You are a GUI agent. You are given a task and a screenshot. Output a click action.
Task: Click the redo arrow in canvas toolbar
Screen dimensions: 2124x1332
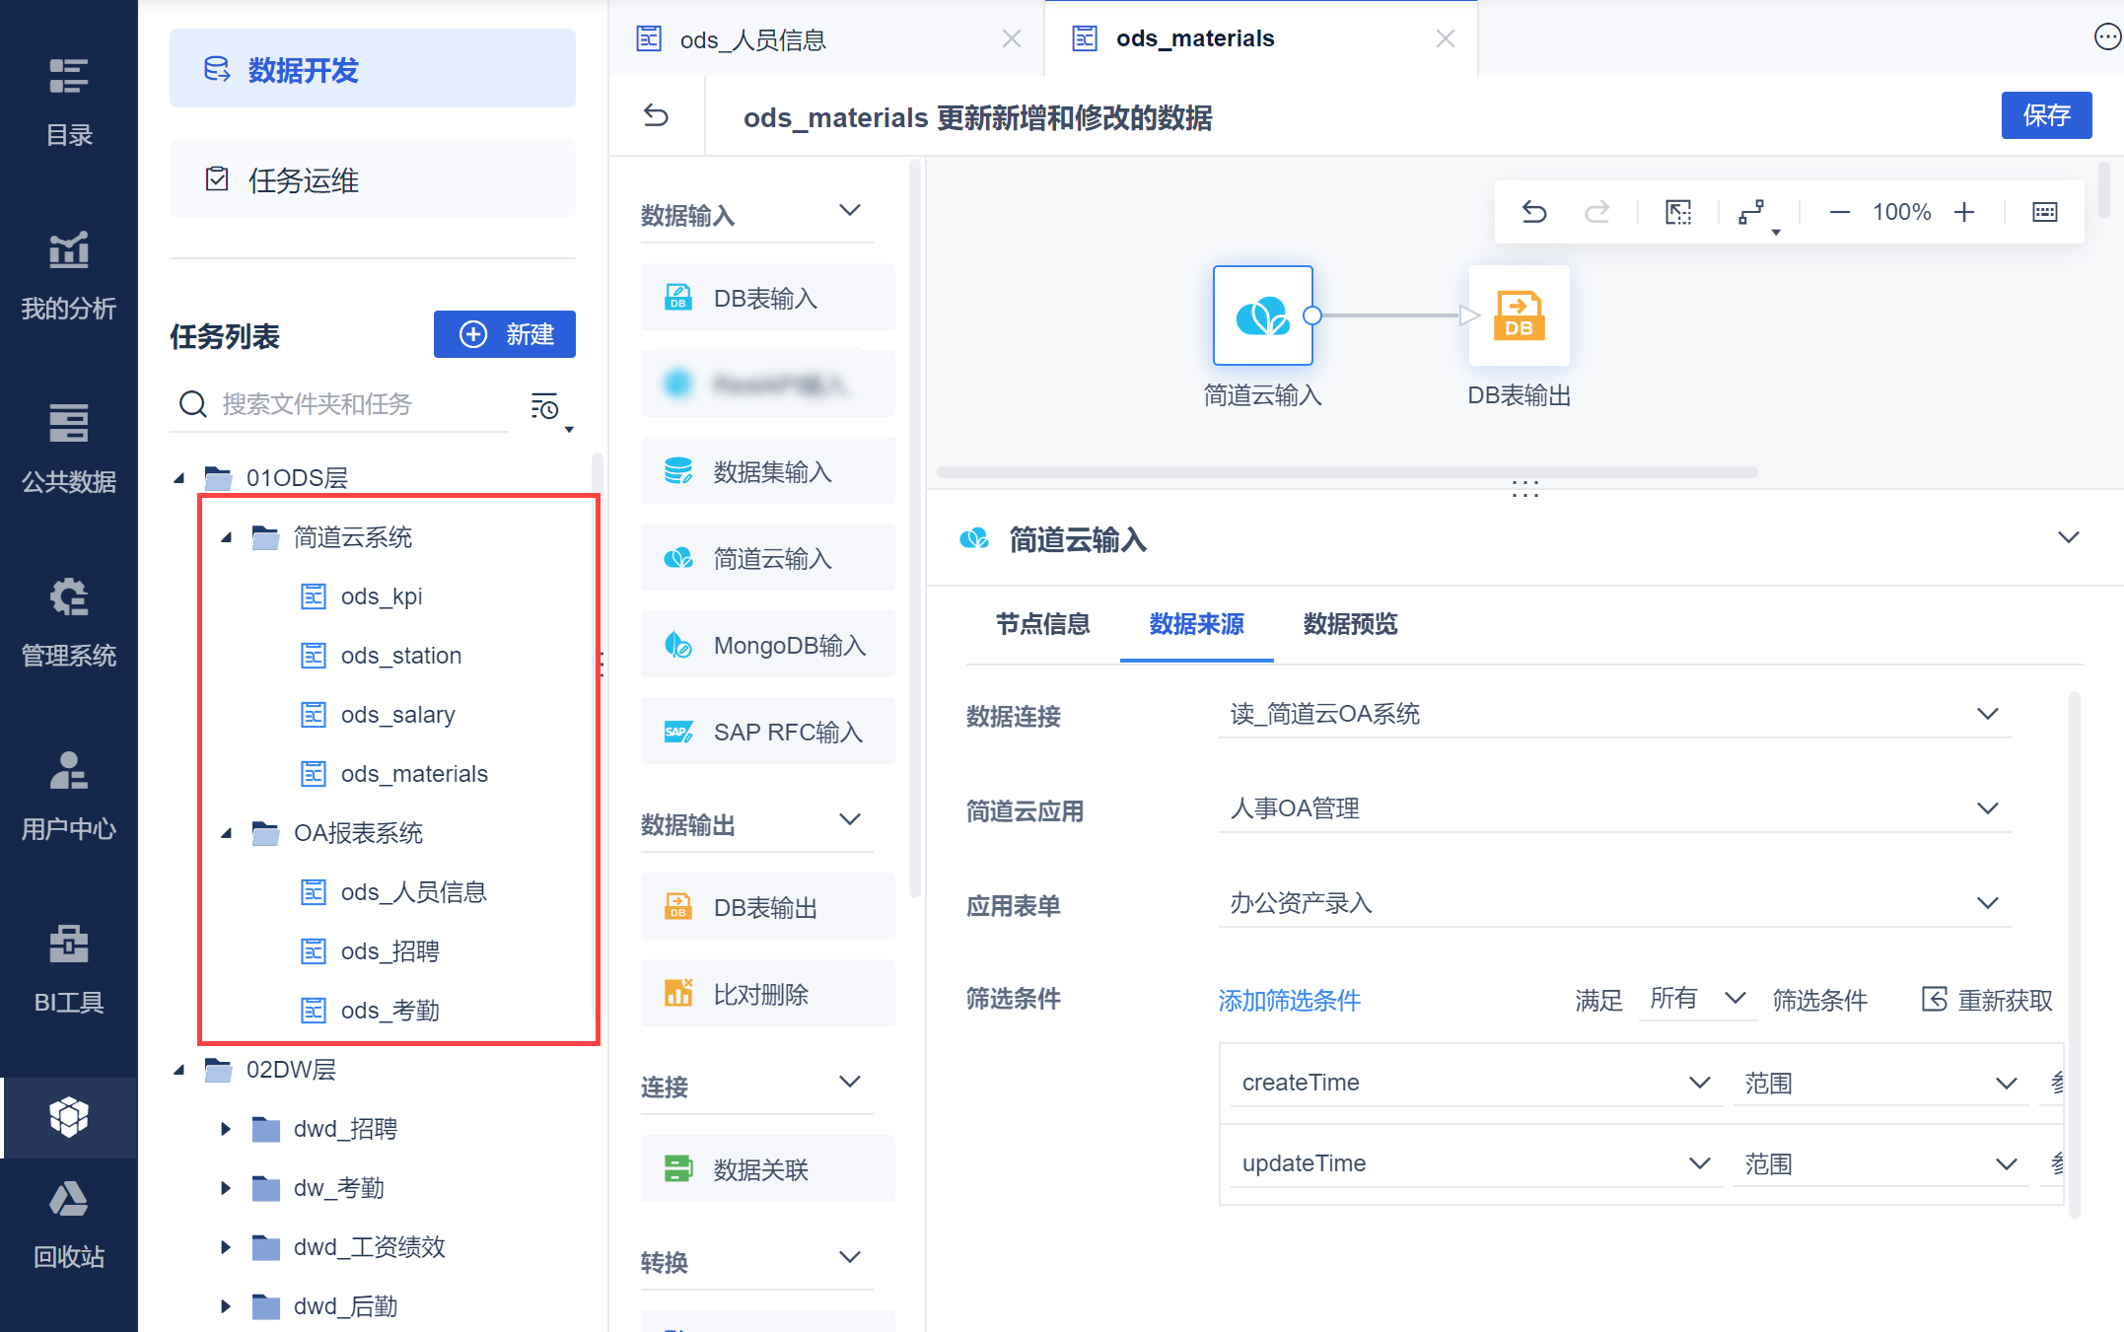(1596, 212)
